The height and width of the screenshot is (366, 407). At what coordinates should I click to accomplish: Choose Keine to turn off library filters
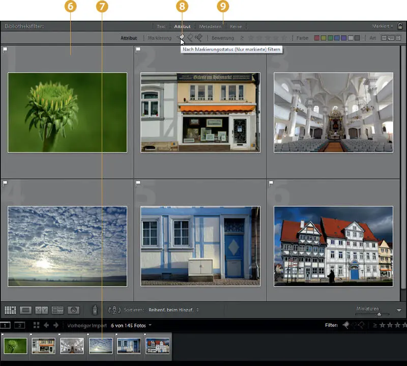tap(236, 26)
